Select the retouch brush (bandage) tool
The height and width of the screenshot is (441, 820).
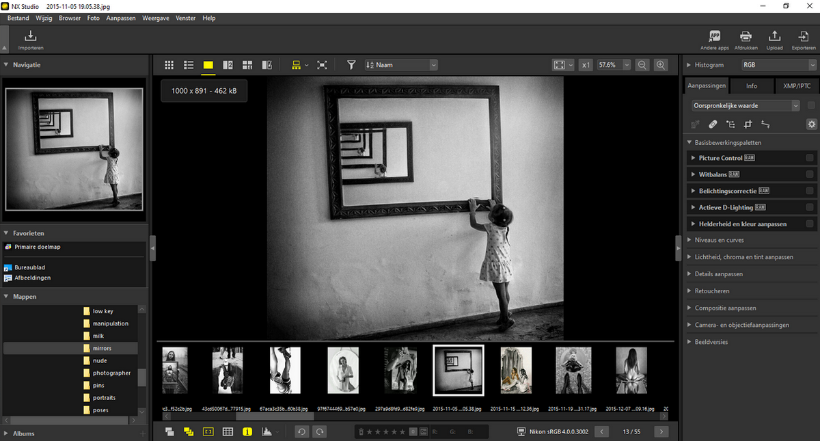click(713, 124)
